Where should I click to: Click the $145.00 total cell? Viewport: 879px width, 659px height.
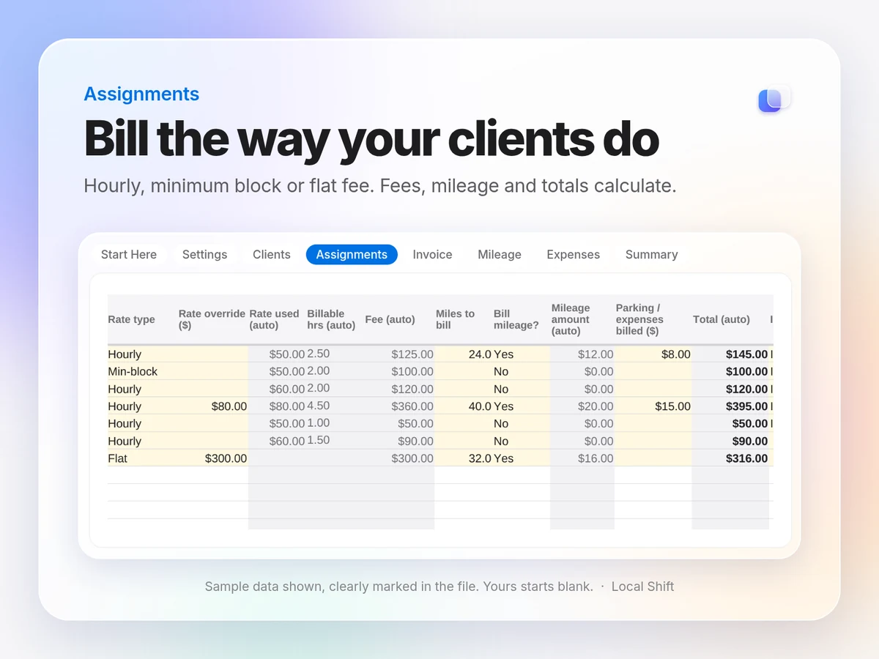[x=730, y=354]
